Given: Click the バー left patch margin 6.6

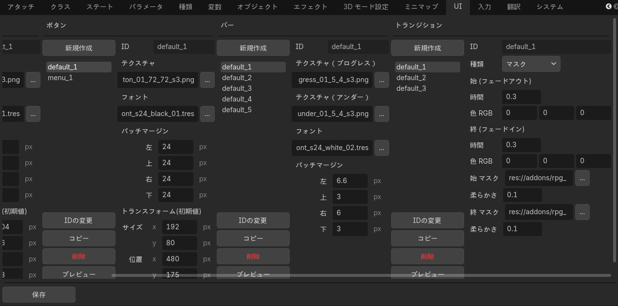Looking at the screenshot, I should (350, 181).
